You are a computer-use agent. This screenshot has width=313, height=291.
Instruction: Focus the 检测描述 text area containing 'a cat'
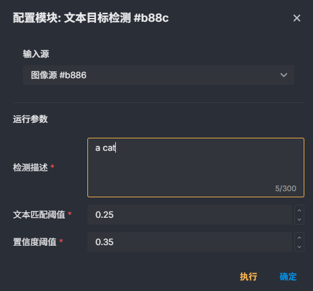pyautogui.click(x=196, y=168)
